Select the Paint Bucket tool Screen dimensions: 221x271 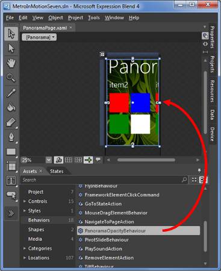(x=11, y=107)
